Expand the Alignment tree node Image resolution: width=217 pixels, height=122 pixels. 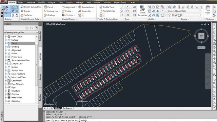click(6, 50)
